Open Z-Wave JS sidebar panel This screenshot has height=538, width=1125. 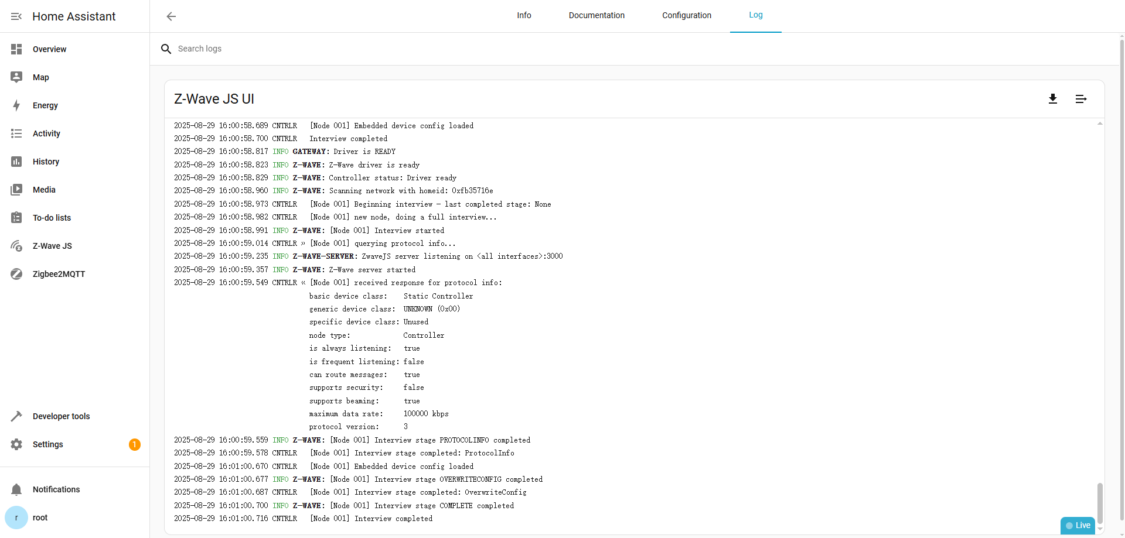pos(52,246)
